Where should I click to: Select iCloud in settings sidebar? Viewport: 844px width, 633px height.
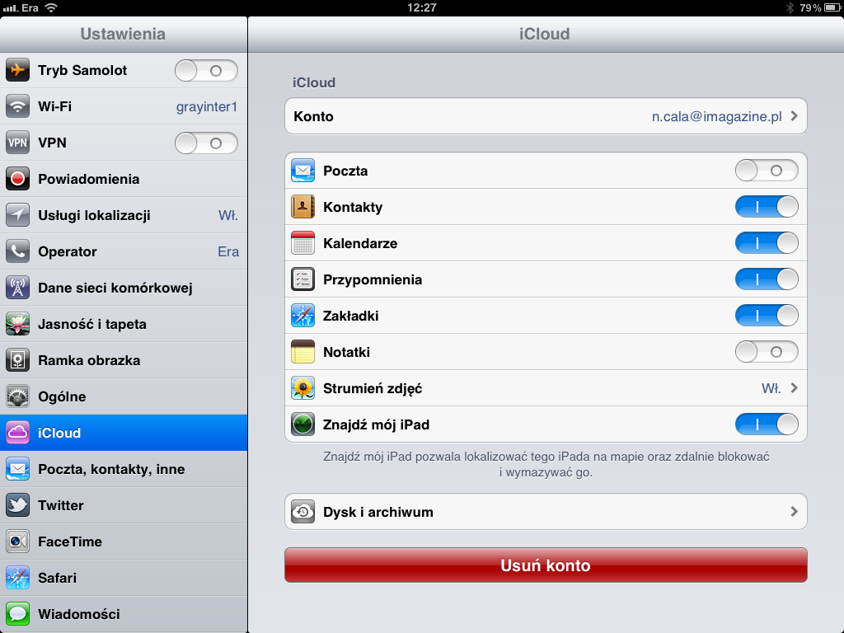[124, 432]
